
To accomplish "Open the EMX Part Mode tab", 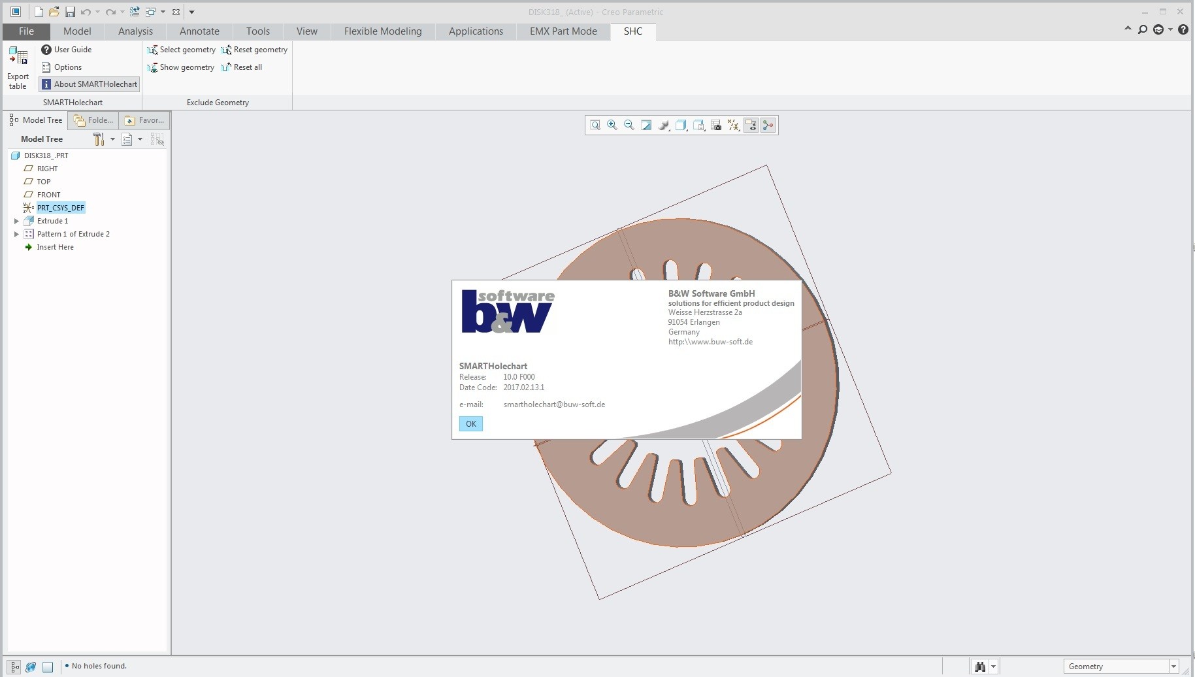I will (x=563, y=31).
